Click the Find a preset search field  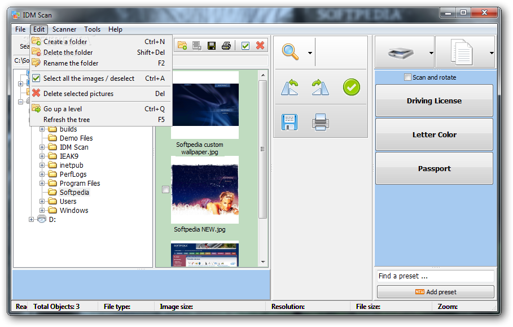coord(436,276)
